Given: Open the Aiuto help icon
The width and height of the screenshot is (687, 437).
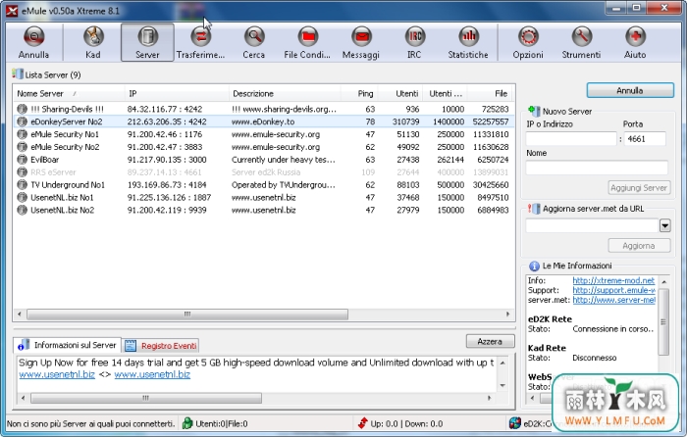Looking at the screenshot, I should [635, 37].
